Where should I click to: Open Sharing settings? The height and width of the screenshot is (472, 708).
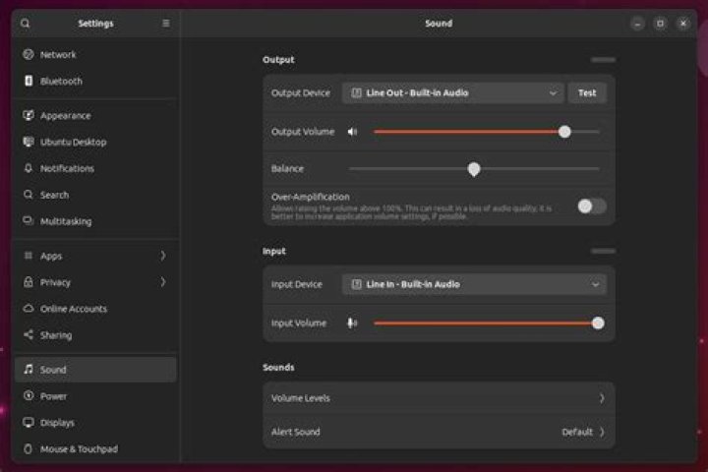(x=95, y=334)
